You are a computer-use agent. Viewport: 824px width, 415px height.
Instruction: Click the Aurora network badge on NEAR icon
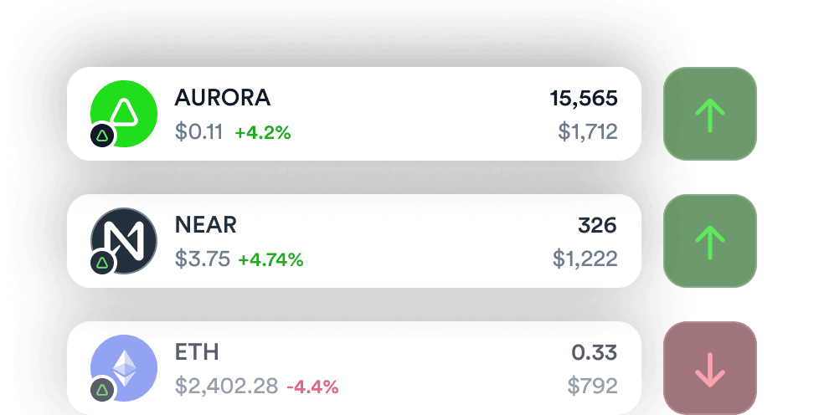[102, 263]
